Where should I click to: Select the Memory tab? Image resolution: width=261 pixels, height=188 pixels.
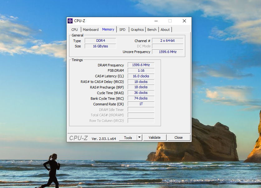(x=108, y=29)
